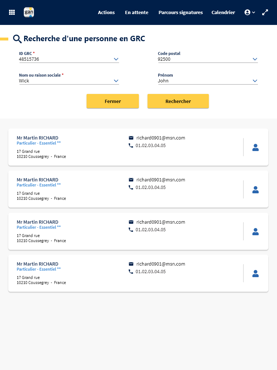Go to En attente menu item

point(137,13)
